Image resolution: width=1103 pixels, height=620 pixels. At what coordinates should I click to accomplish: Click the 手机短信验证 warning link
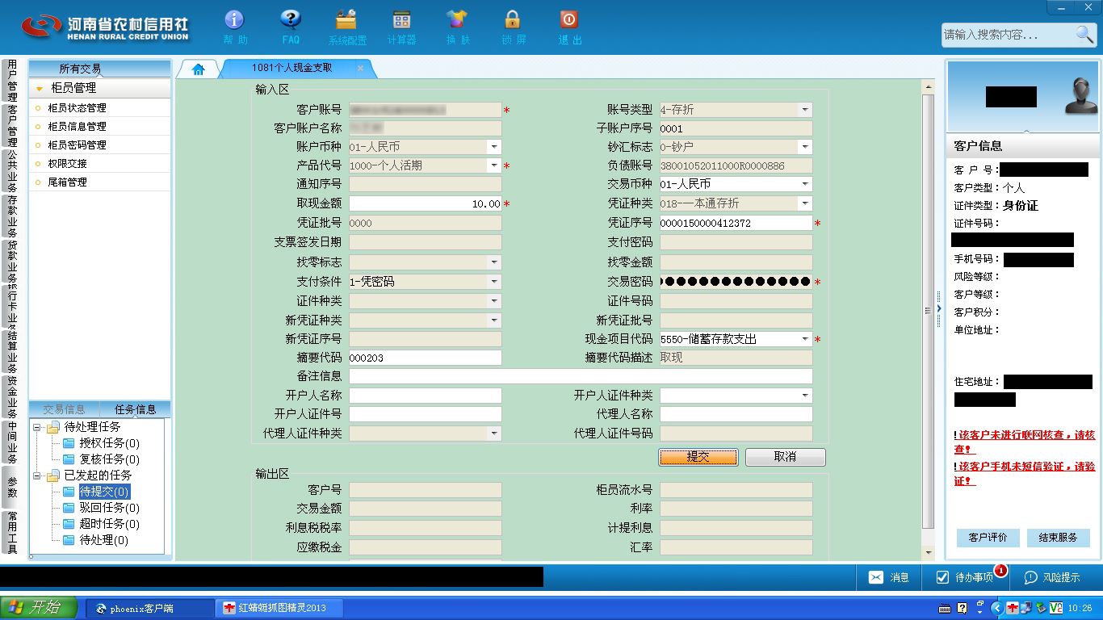[1025, 473]
